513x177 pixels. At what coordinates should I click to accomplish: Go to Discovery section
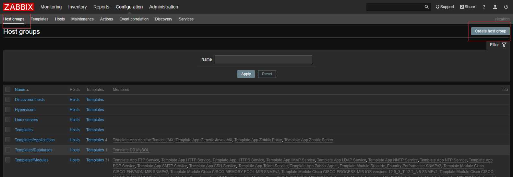tap(163, 19)
